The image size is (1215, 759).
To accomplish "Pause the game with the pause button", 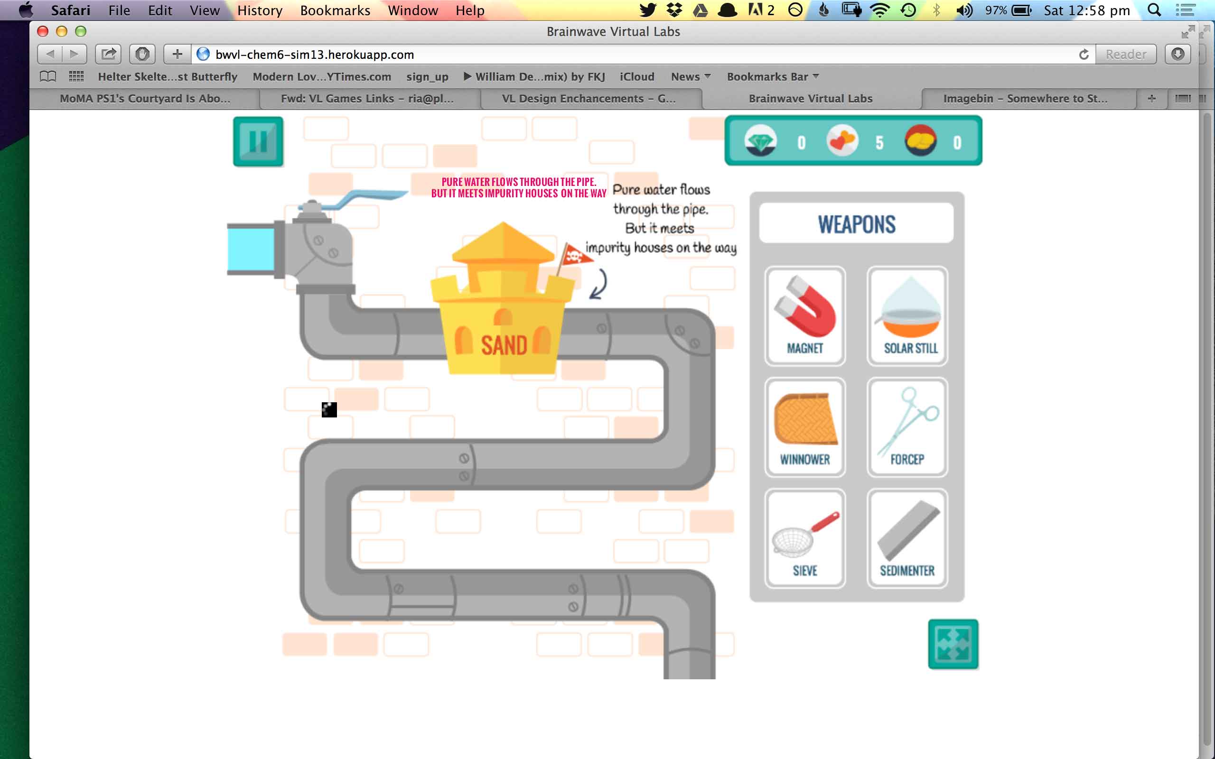I will pos(258,141).
